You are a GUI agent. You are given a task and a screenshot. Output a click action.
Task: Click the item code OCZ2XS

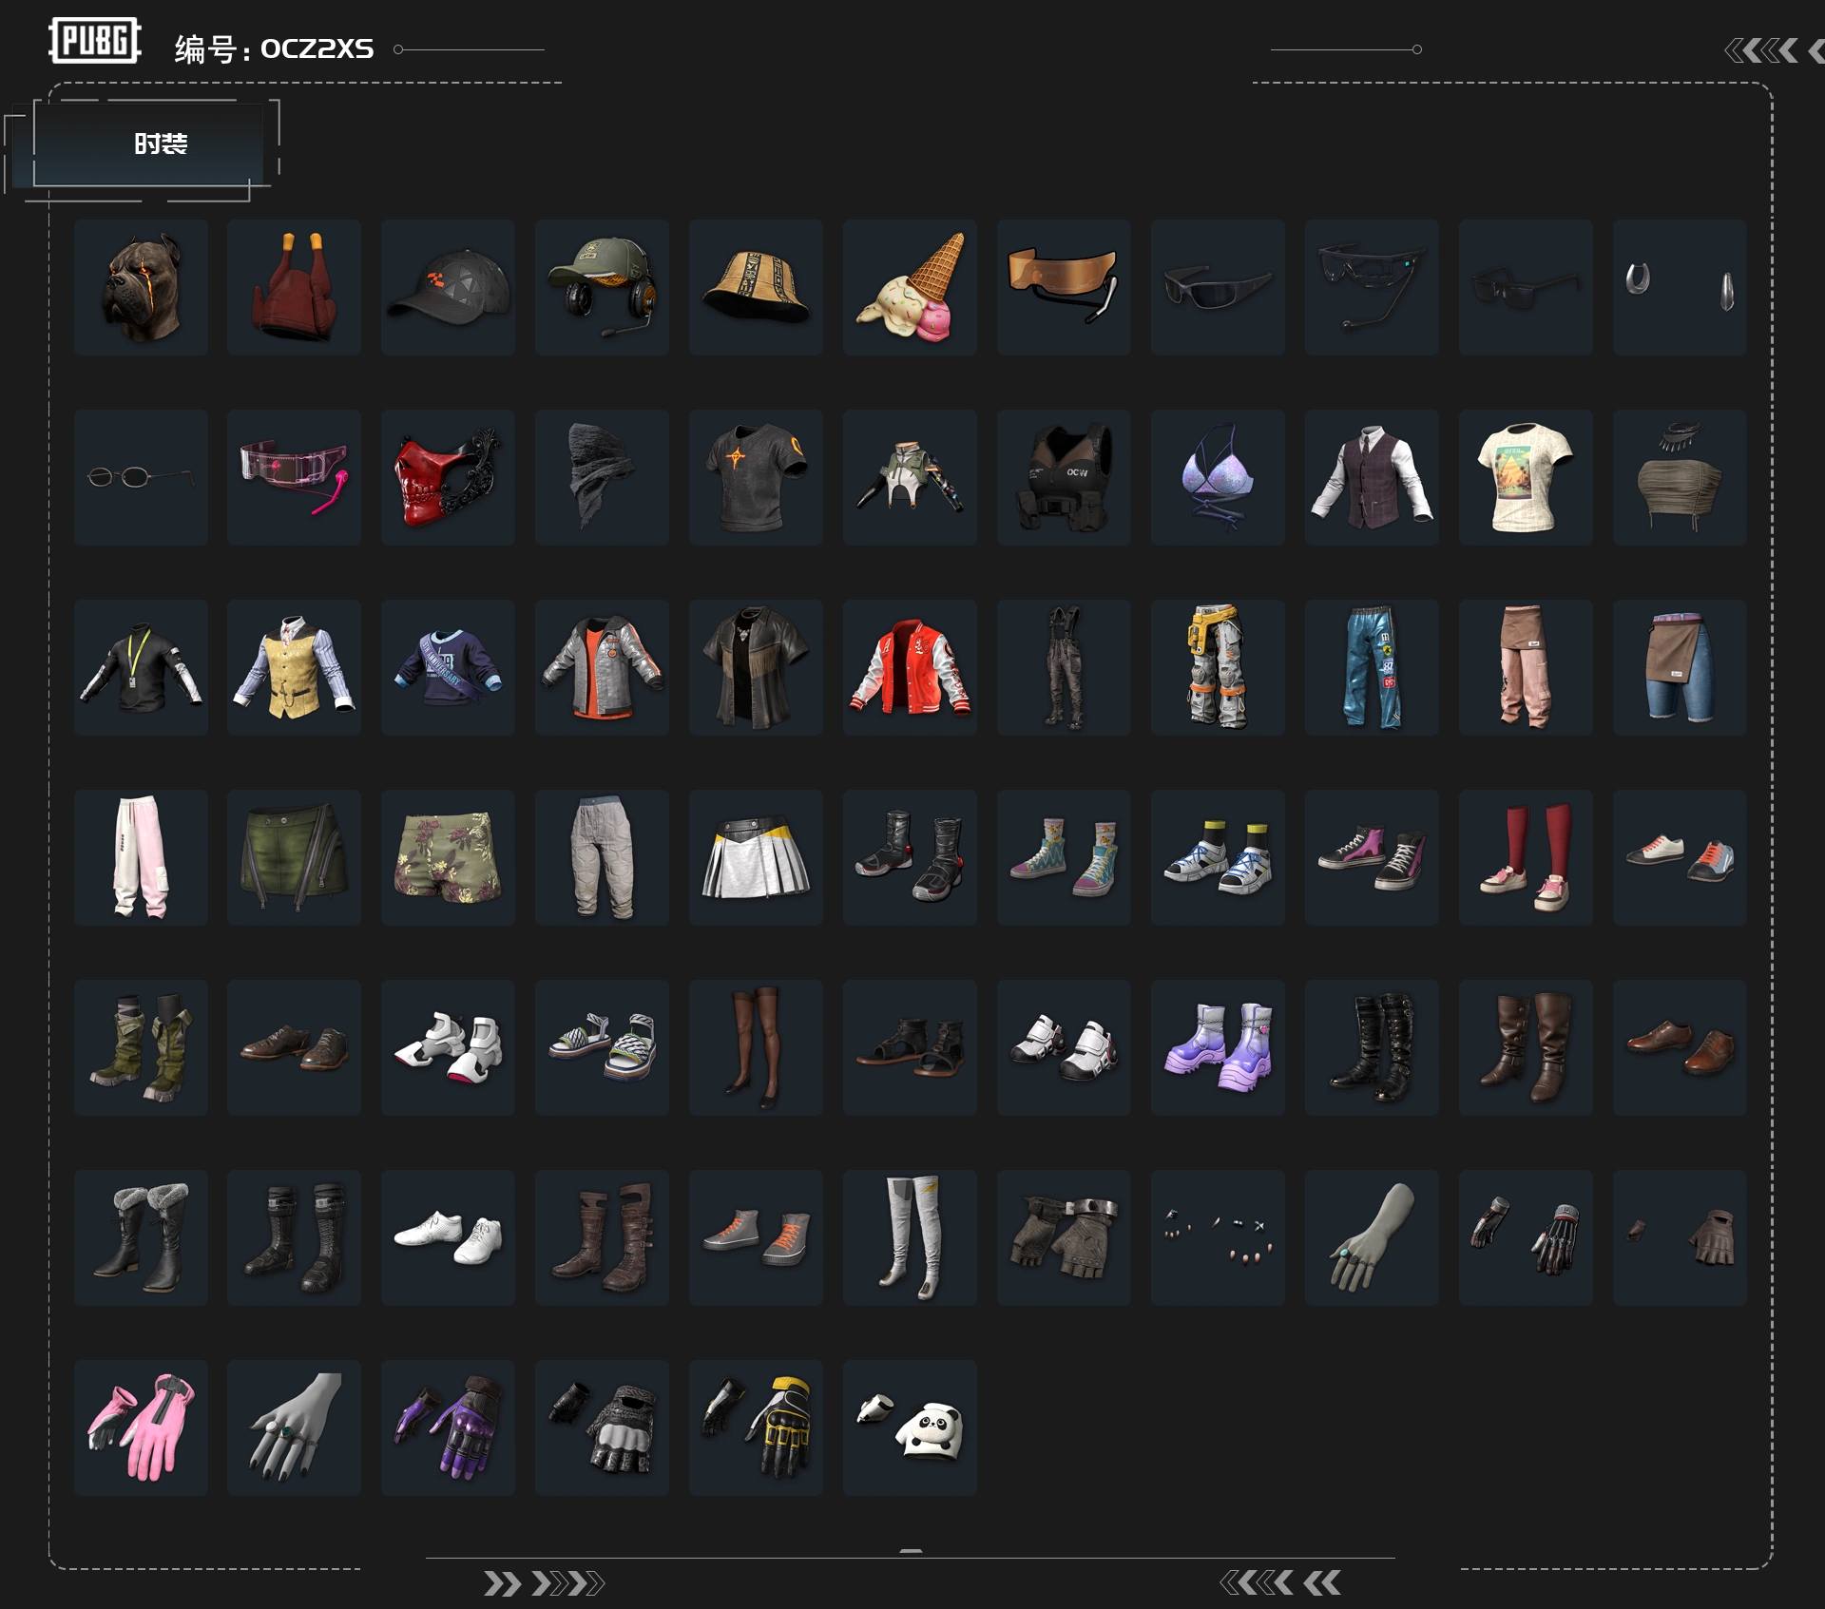point(317,48)
